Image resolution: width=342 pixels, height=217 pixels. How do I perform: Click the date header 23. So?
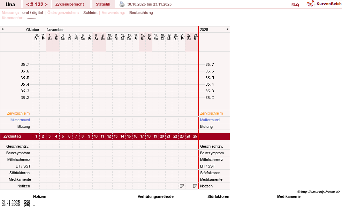coord(196,37)
